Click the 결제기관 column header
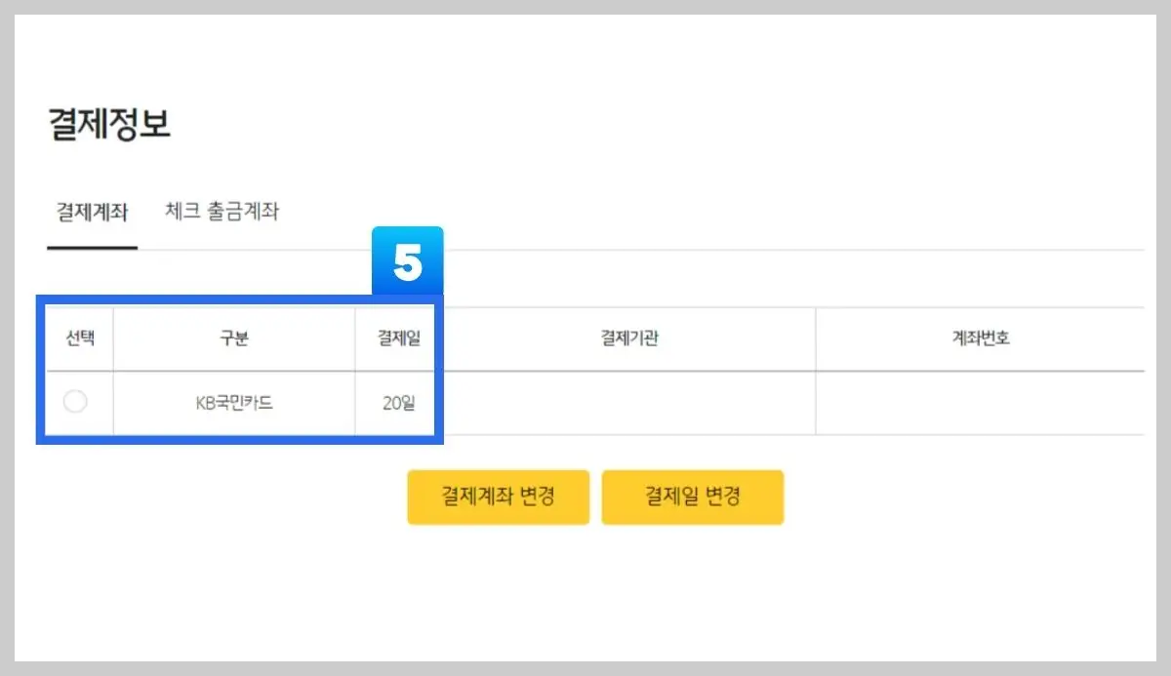Viewport: 1171px width, 676px height. (x=627, y=338)
